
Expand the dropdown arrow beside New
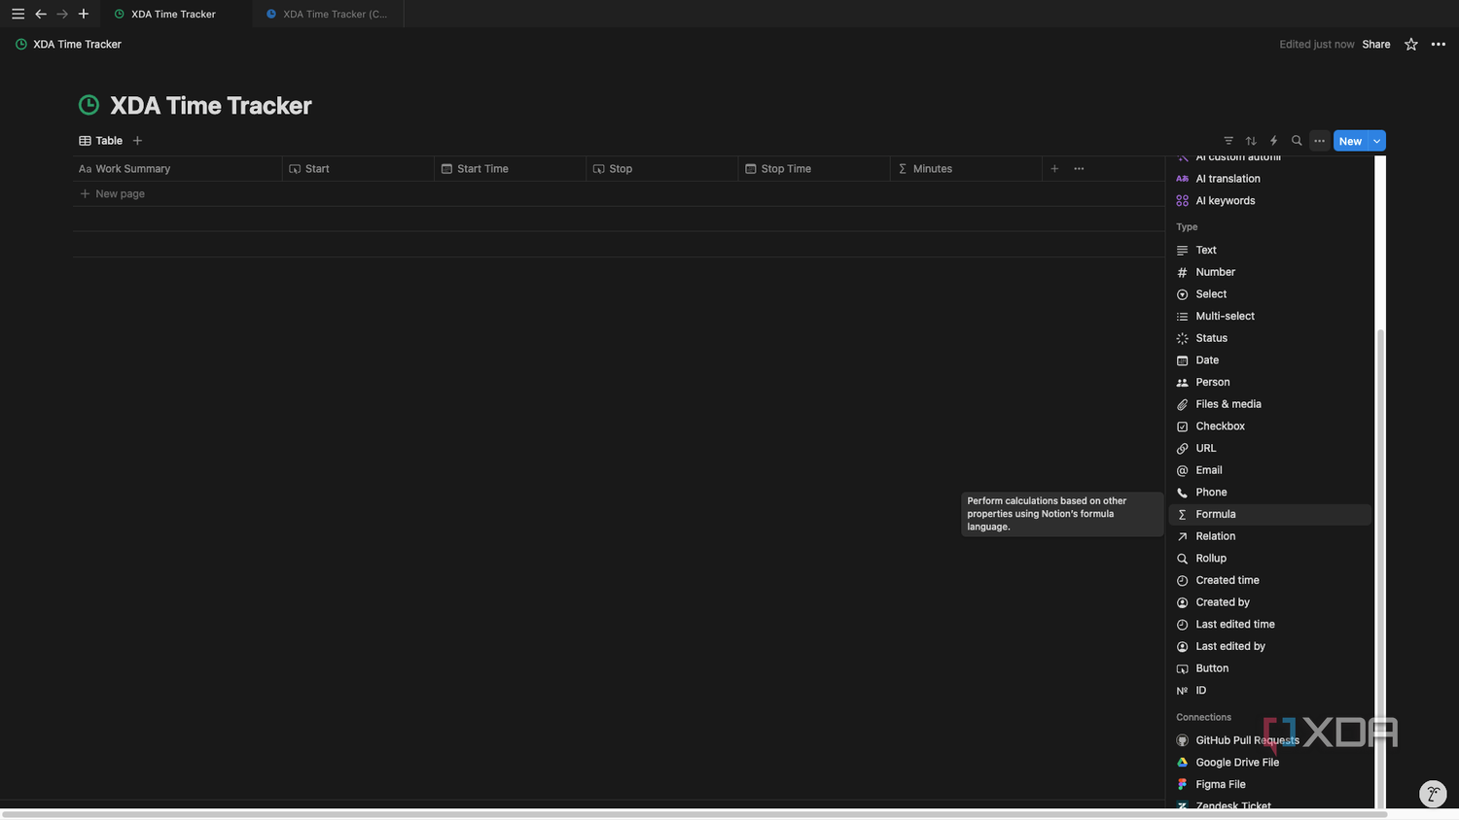1376,141
